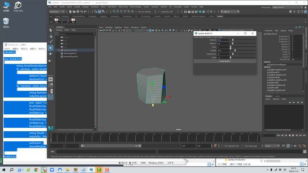Click the Redo arrow icon
The height and width of the screenshot is (173, 308).
[85, 12]
